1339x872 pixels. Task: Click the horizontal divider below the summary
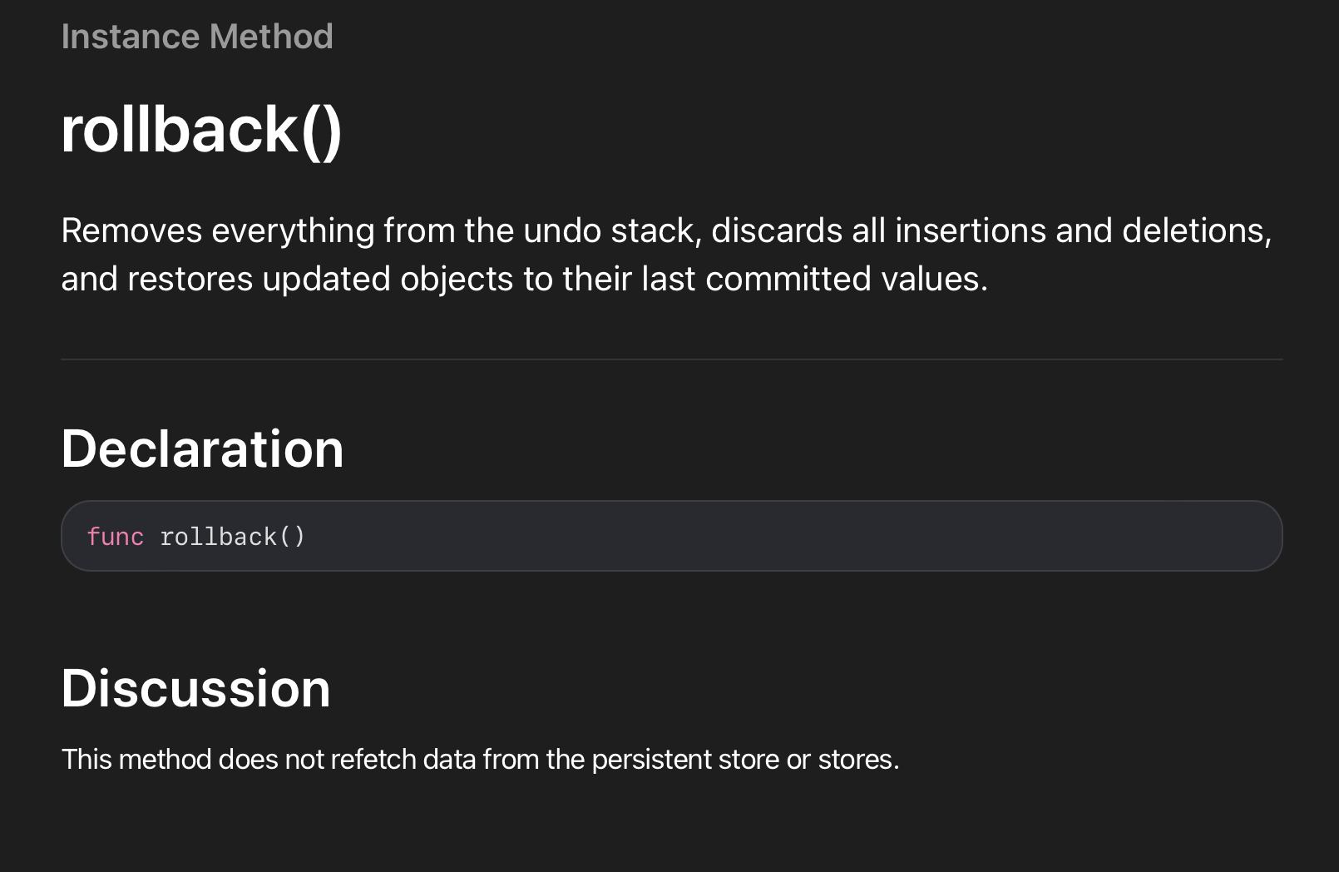(x=671, y=359)
